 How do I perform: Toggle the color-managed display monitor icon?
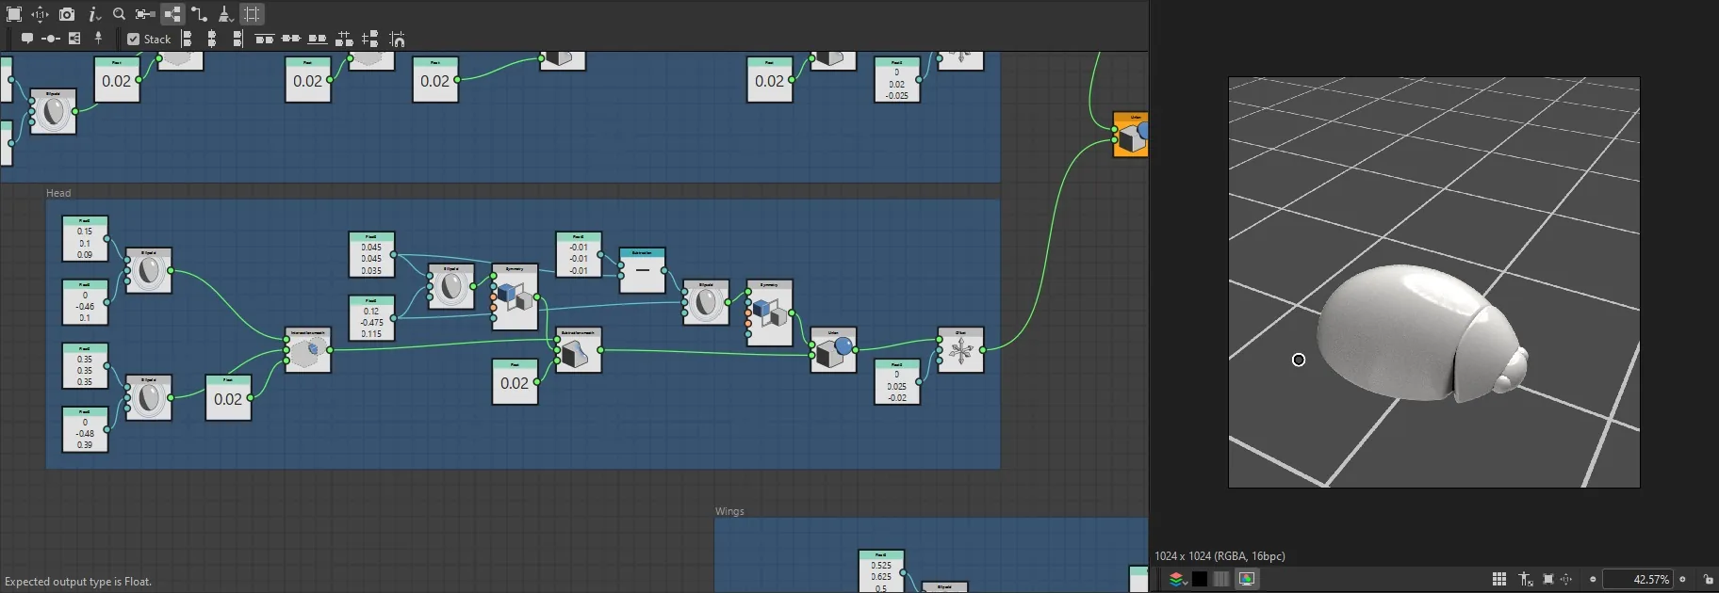tap(1247, 579)
